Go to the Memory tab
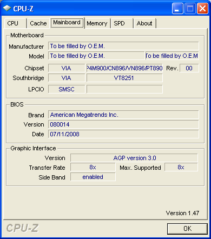Image resolution: width=211 pixels, height=239 pixels. point(97,23)
